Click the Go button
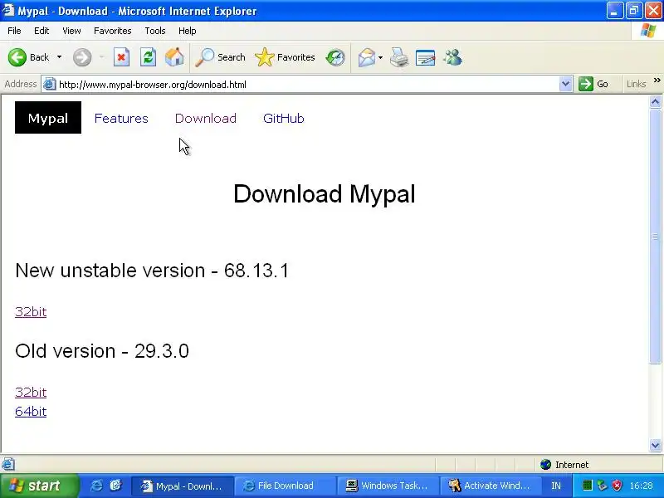Image resolution: width=664 pixels, height=498 pixels. click(x=594, y=85)
